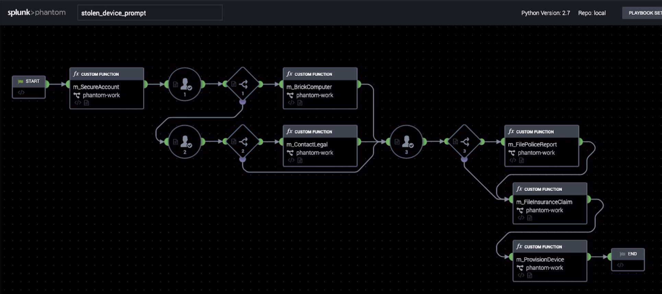
Task: Select the m_FileInsuranceClaim function block
Action: point(549,203)
